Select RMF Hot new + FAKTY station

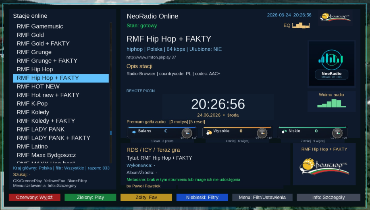[x=61, y=95]
